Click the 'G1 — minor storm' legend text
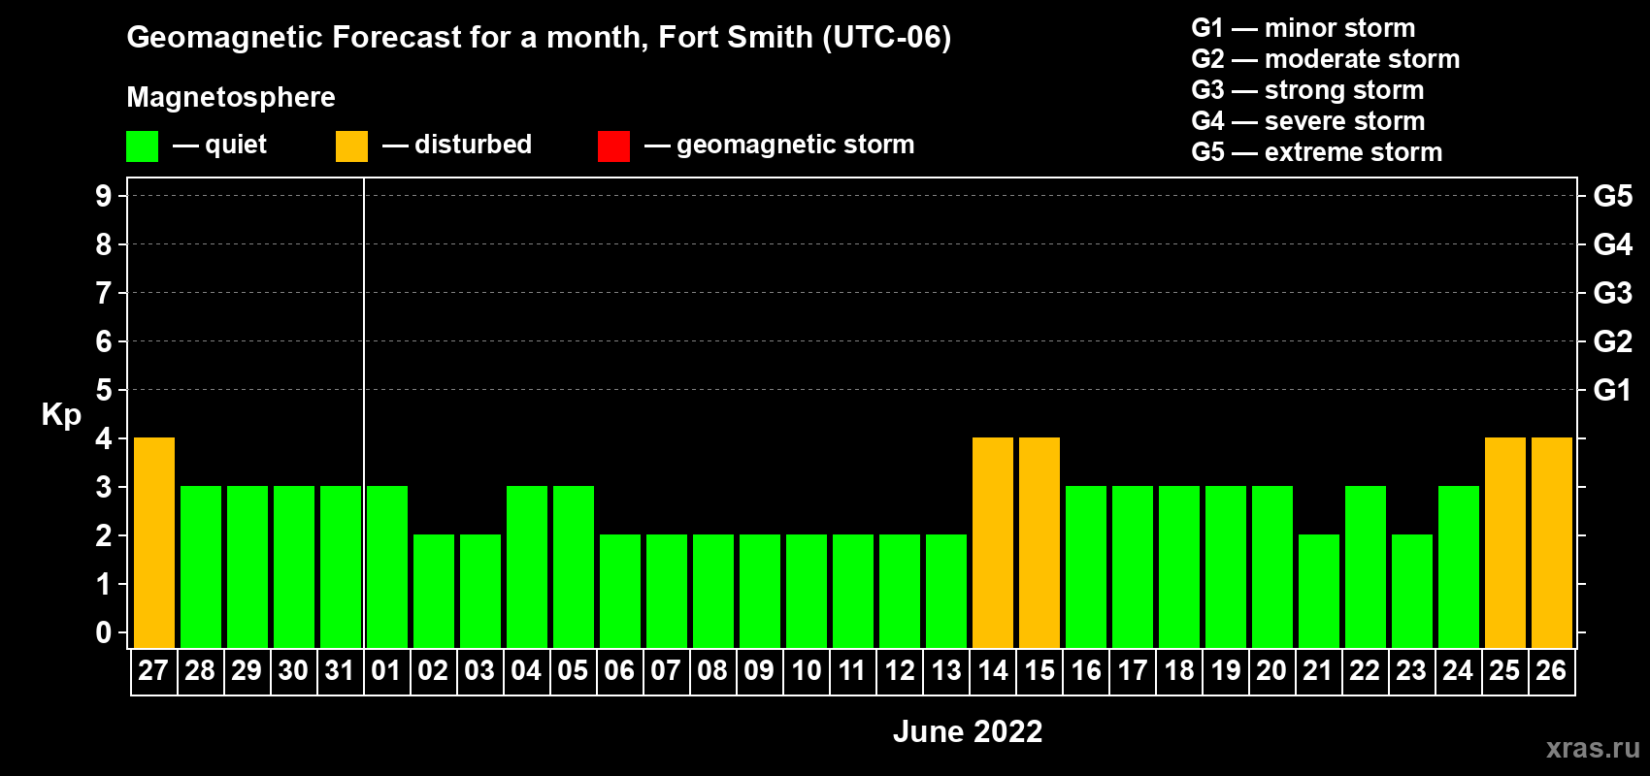1650x776 pixels. 1303,28
